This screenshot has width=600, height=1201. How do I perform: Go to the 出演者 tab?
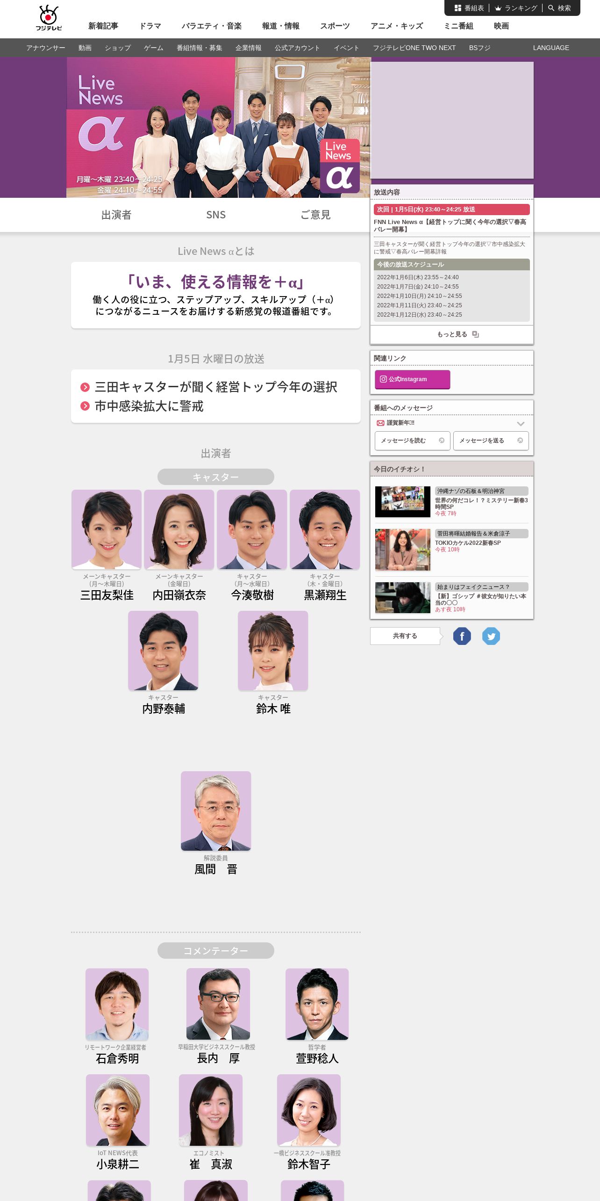[116, 215]
